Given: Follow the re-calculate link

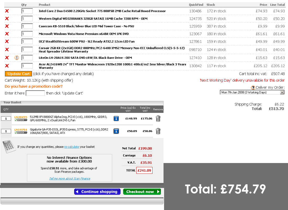Looking at the screenshot, I should click(72, 147).
